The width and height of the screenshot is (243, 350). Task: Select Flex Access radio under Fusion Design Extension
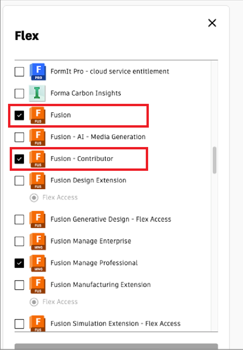coord(34,198)
